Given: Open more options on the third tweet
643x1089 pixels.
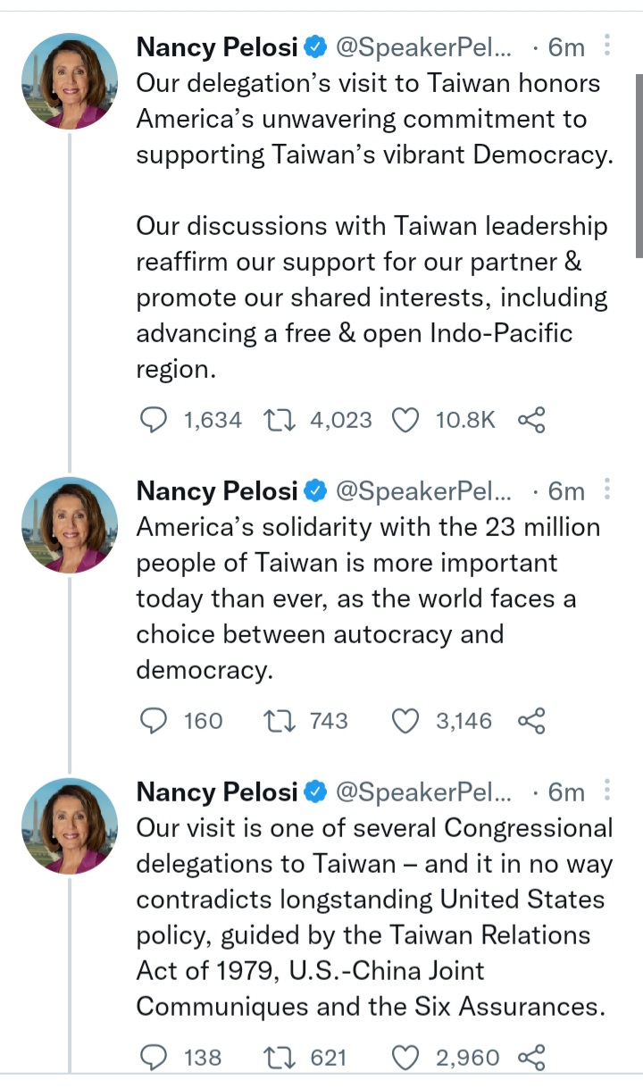Looking at the screenshot, I should [x=607, y=792].
